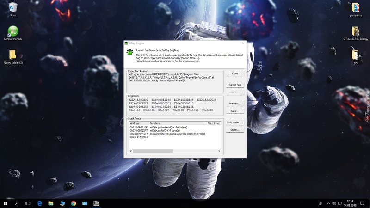The width and height of the screenshot is (370, 208).
Task: Click the stack trace horizontal scrollbar thumb
Action: click(x=153, y=151)
